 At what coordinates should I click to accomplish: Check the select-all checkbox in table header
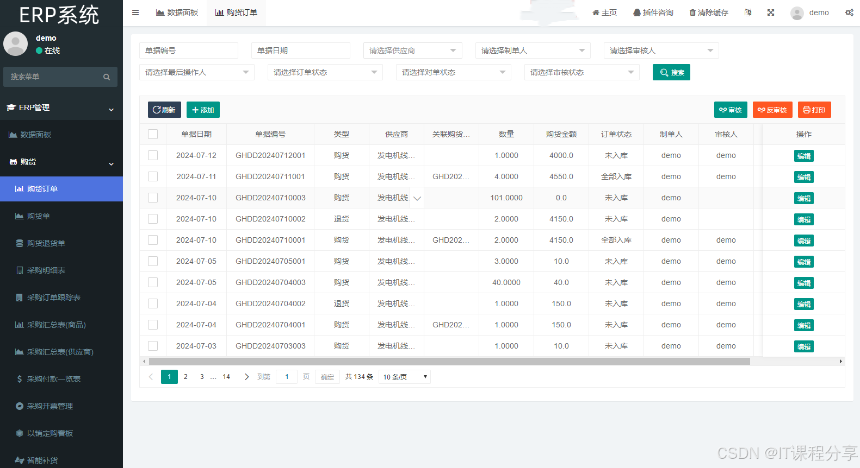(x=153, y=134)
